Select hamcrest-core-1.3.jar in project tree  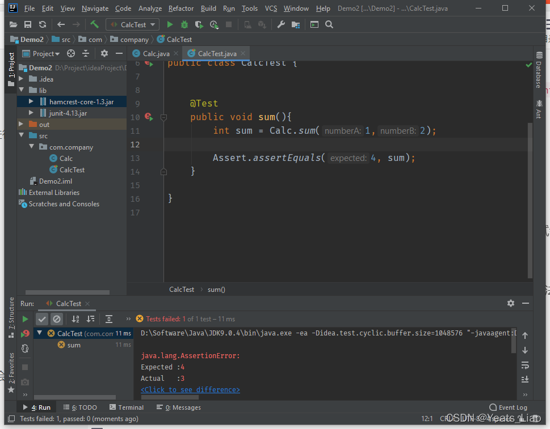tap(81, 102)
